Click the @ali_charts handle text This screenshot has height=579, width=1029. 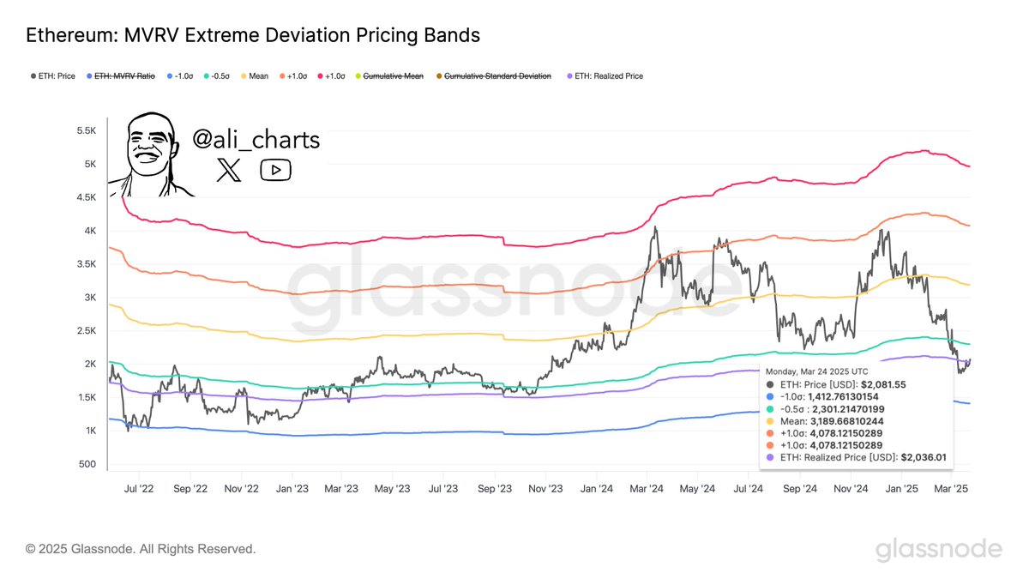click(x=256, y=140)
